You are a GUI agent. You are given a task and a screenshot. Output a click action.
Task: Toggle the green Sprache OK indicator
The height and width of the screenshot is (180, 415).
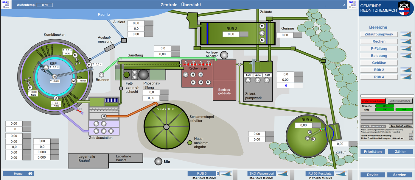tap(384, 106)
